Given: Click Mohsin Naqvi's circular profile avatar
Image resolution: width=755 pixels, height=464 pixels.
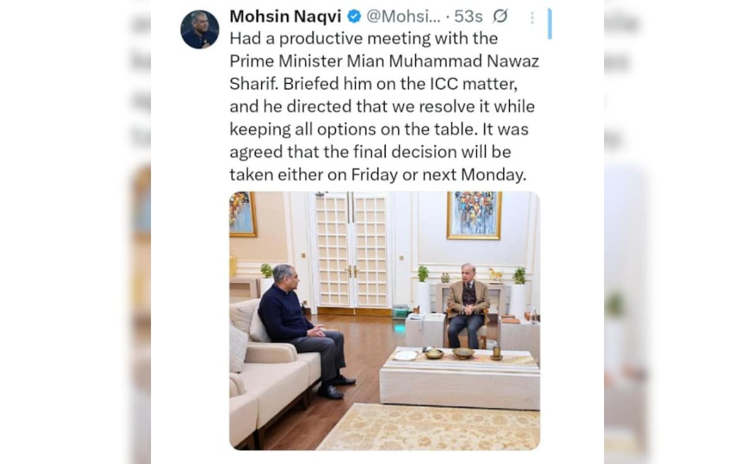Looking at the screenshot, I should coord(201,24).
